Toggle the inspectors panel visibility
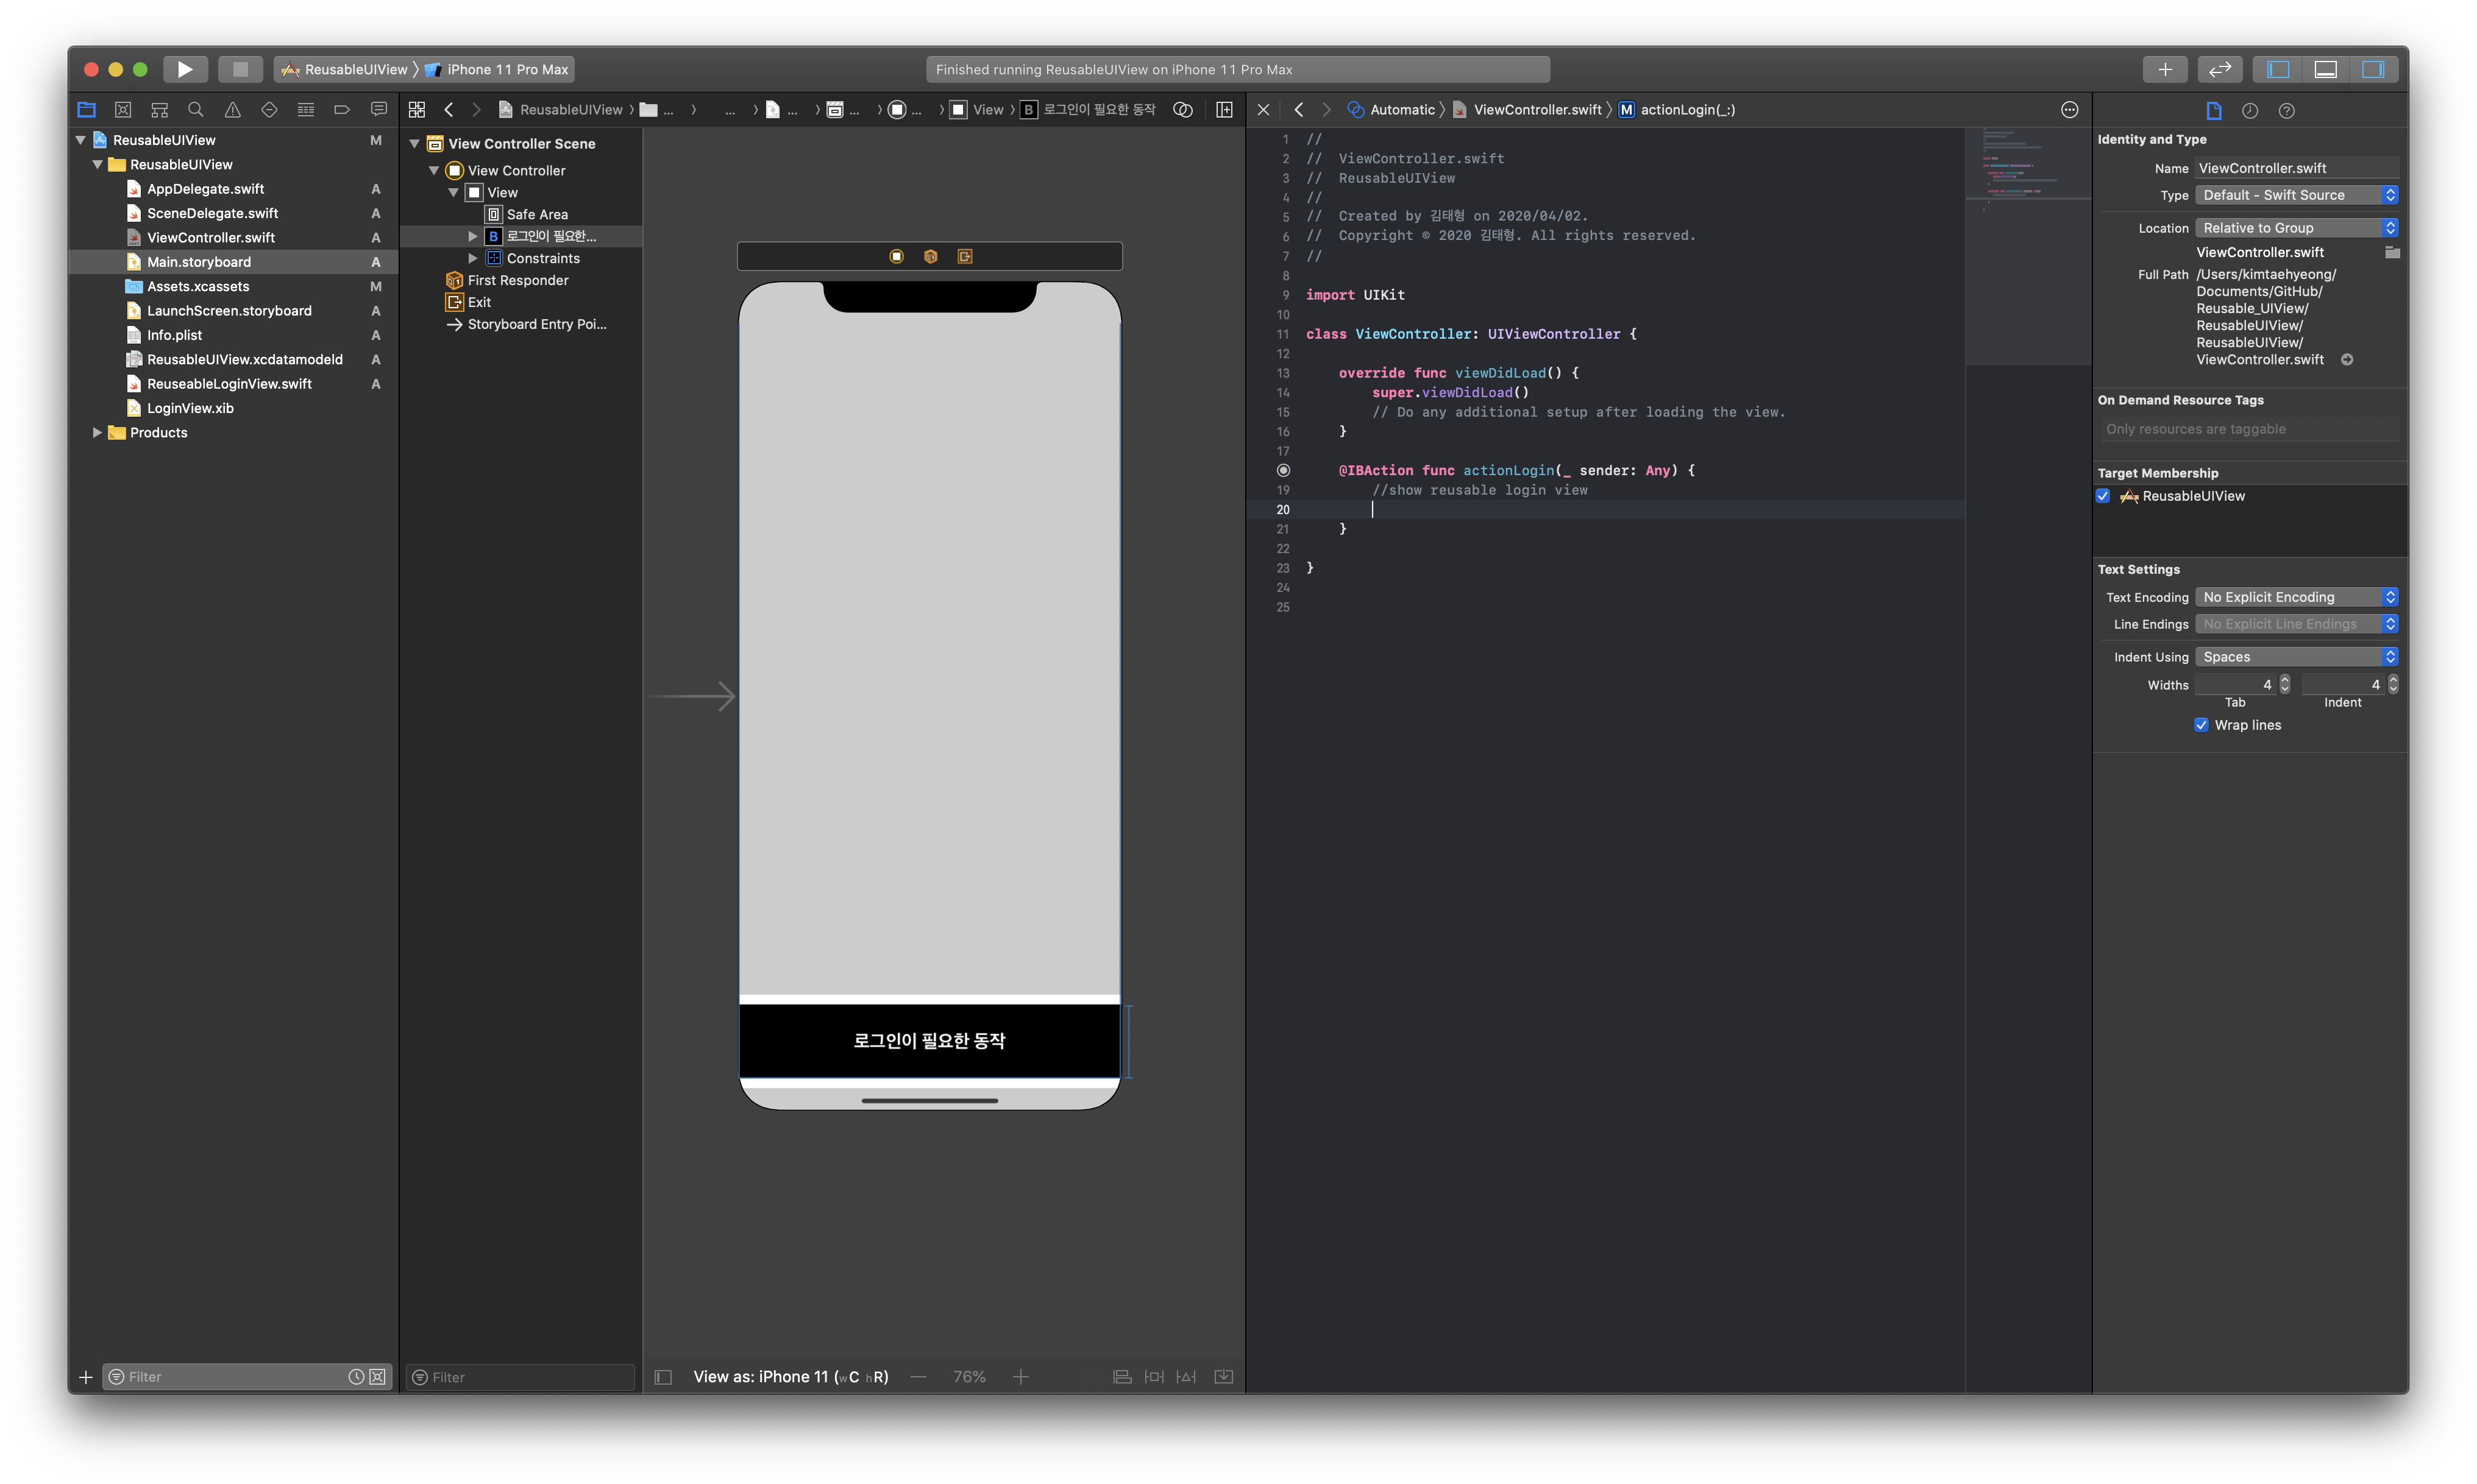This screenshot has height=1484, width=2477. coord(2373,69)
